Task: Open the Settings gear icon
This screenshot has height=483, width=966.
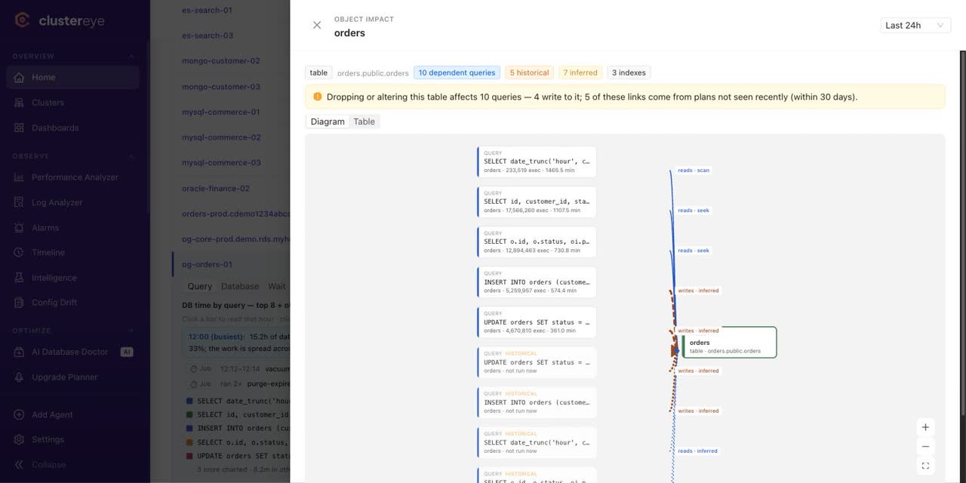Action: (19, 439)
